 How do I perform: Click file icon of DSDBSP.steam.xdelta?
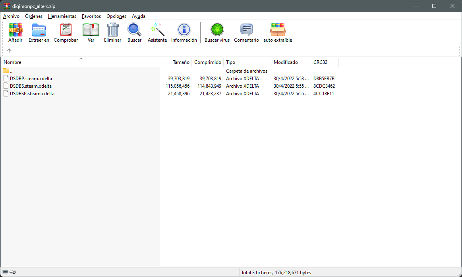click(x=6, y=94)
